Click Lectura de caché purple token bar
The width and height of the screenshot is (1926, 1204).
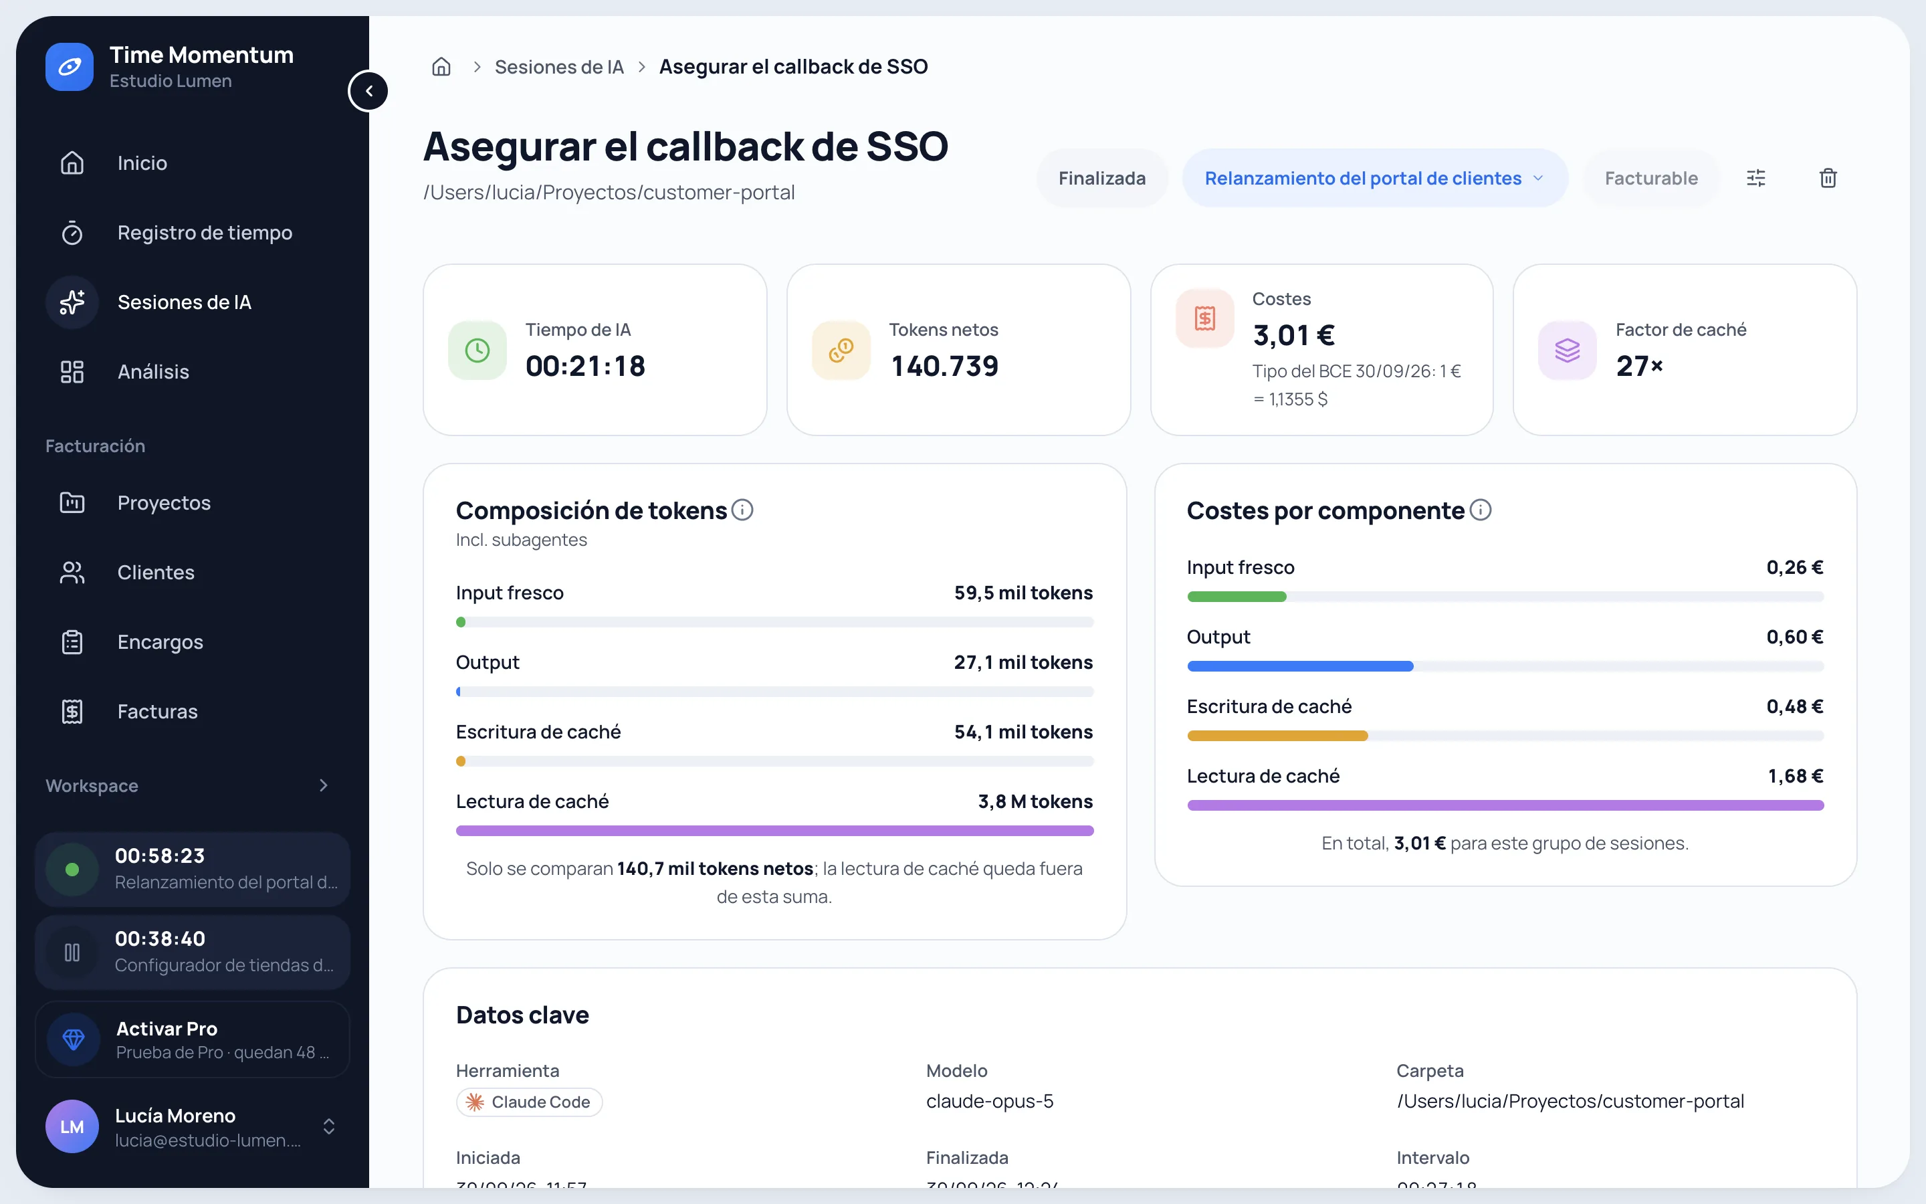tap(774, 831)
